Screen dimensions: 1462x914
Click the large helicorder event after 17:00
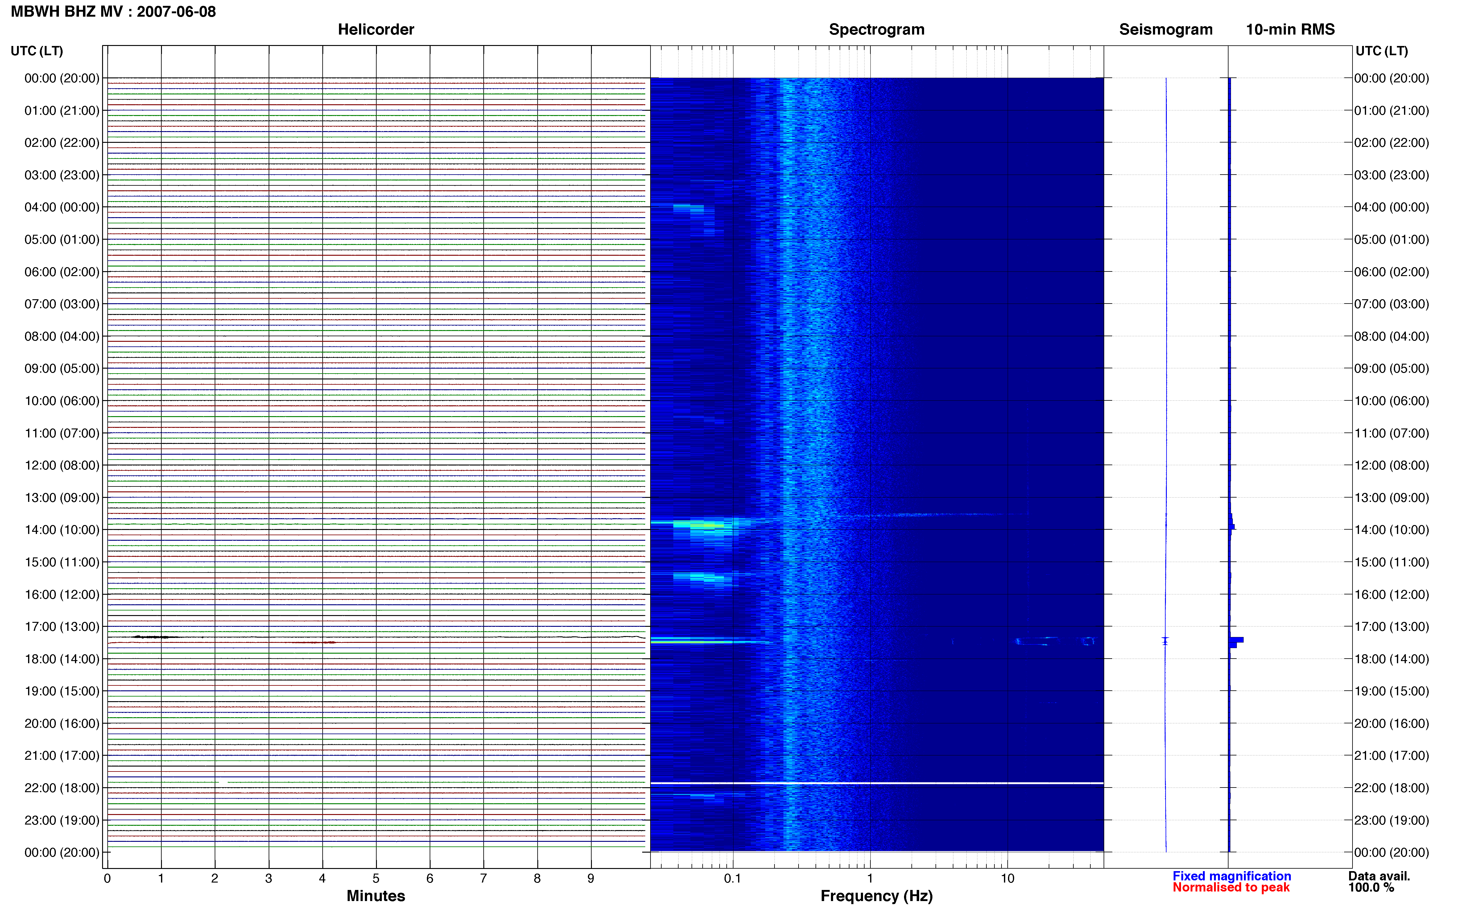156,637
